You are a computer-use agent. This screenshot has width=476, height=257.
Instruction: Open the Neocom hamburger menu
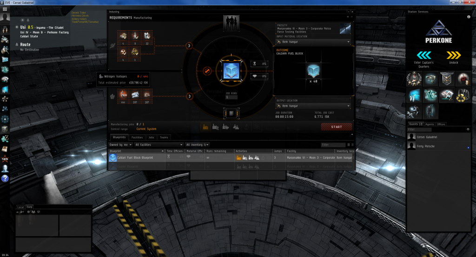pos(5,9)
